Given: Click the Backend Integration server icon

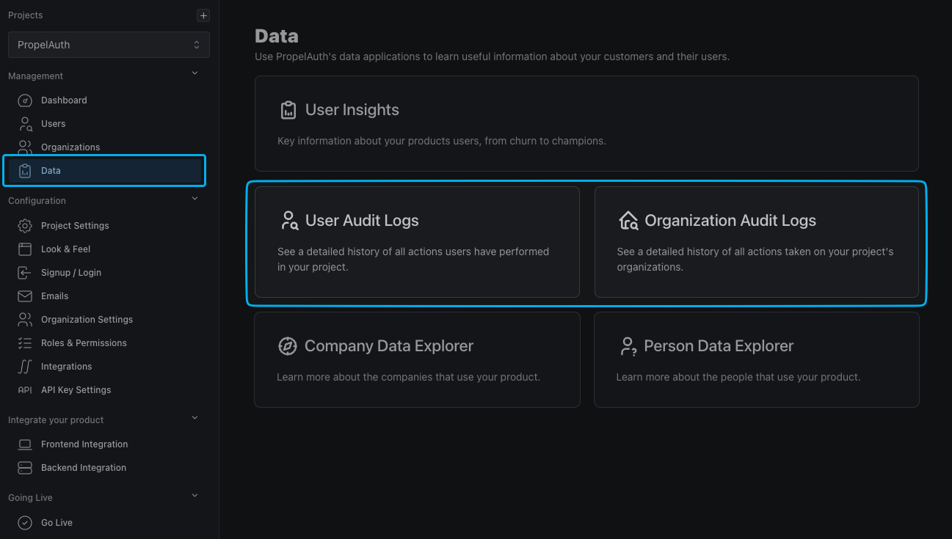Looking at the screenshot, I should pos(25,468).
